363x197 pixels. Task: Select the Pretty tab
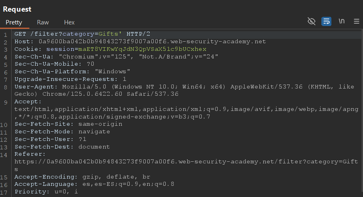[x=14, y=22]
